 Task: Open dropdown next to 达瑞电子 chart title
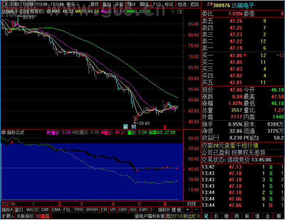click(48, 11)
